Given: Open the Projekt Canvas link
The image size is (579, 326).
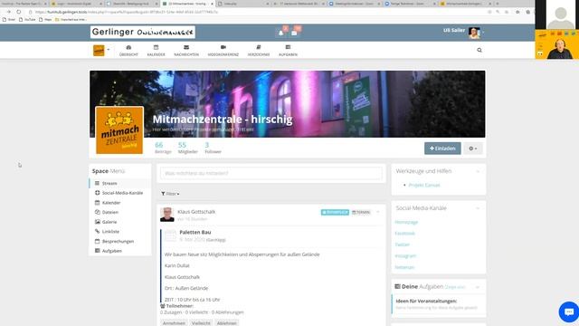Looking at the screenshot, I should point(424,185).
